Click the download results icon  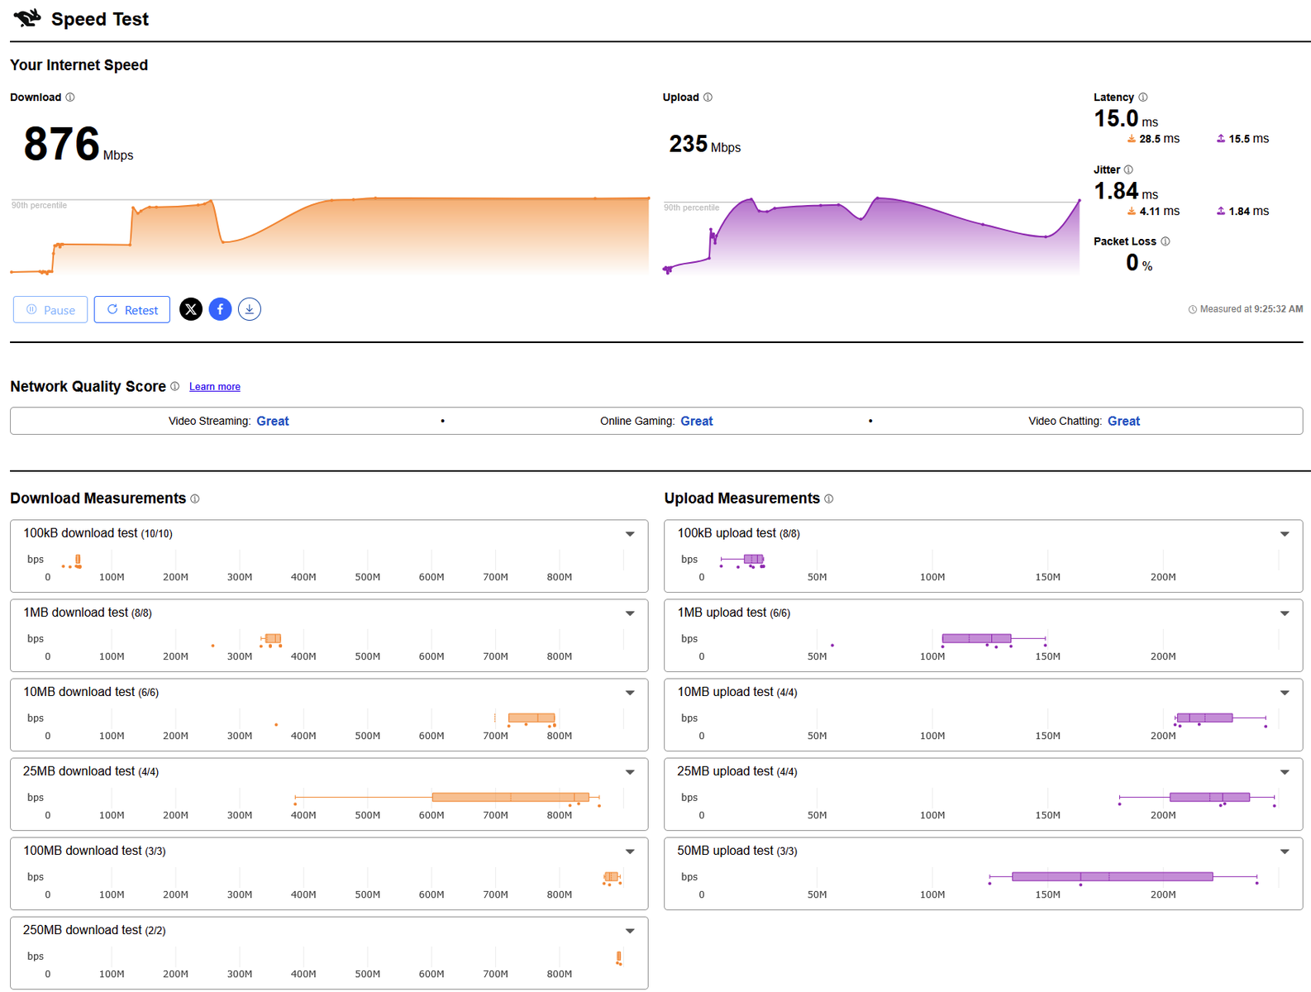(x=250, y=309)
